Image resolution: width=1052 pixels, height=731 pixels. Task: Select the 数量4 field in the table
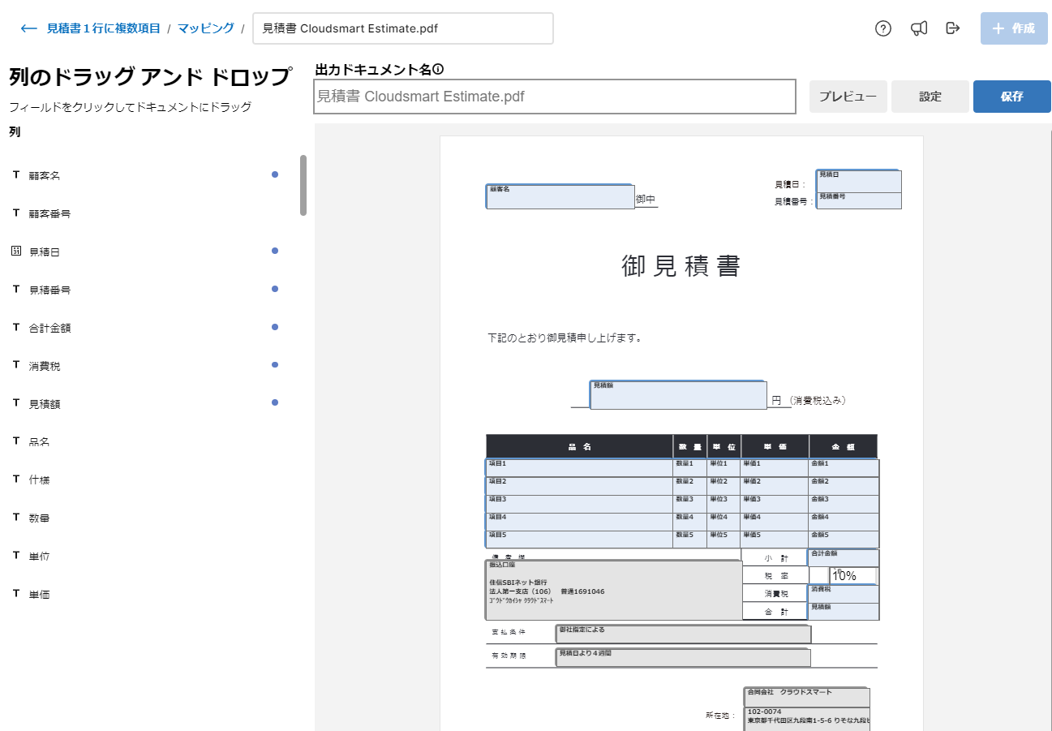(x=690, y=522)
